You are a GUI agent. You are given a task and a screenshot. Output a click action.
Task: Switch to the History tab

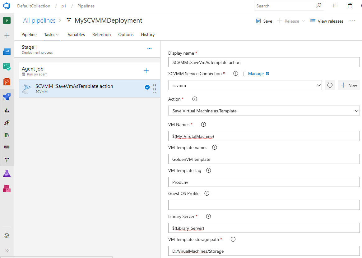click(148, 34)
